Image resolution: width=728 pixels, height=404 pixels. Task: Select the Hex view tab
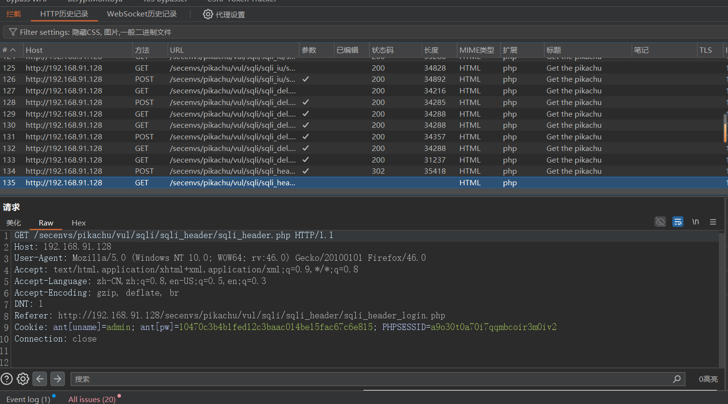tap(78, 223)
